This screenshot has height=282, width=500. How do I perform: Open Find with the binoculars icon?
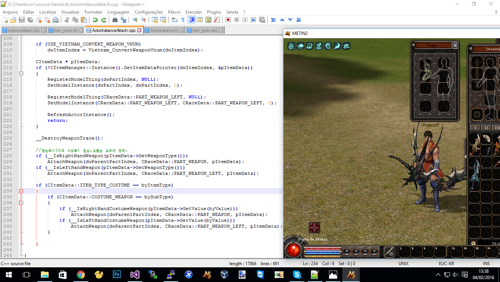115,20
